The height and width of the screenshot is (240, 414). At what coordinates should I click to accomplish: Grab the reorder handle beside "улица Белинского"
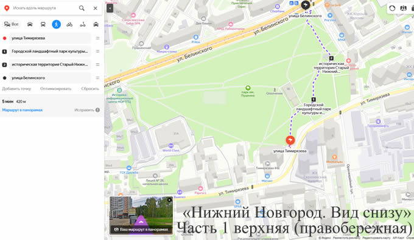point(97,78)
